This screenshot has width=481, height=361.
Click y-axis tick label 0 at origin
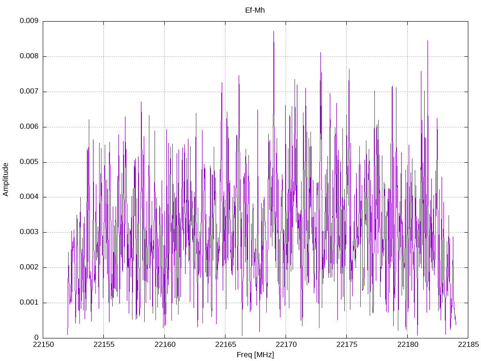pos(37,337)
